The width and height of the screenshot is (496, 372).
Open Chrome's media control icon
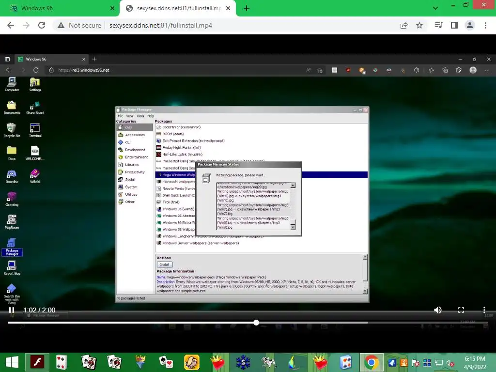pos(439,25)
